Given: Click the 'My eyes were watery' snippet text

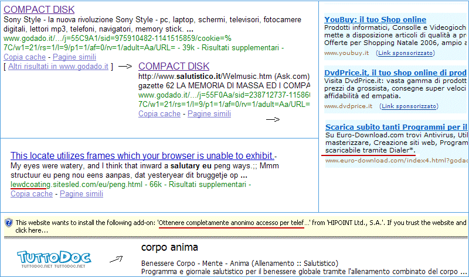Looking at the screenshot, I should coord(144,171).
